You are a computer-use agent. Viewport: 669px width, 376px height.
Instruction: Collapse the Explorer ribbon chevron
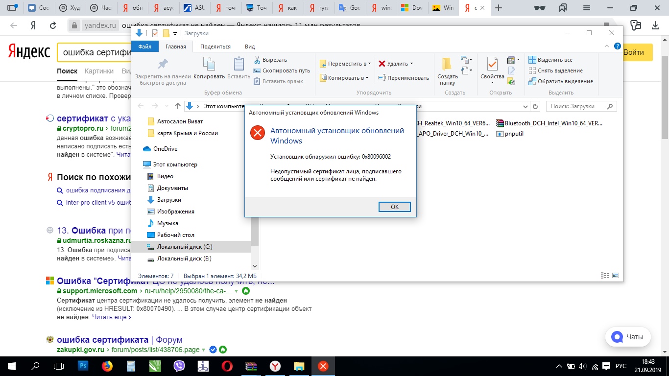coord(607,46)
